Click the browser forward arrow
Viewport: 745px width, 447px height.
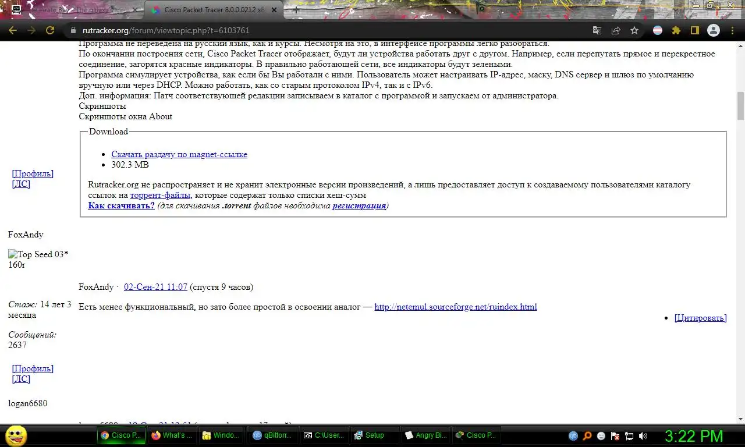click(31, 30)
